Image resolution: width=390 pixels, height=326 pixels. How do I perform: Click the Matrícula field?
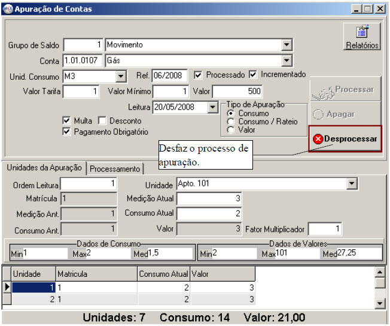click(89, 199)
